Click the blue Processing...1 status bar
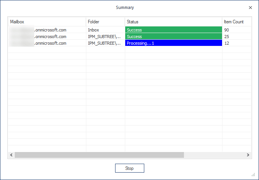This screenshot has width=259, height=180. pyautogui.click(x=173, y=43)
